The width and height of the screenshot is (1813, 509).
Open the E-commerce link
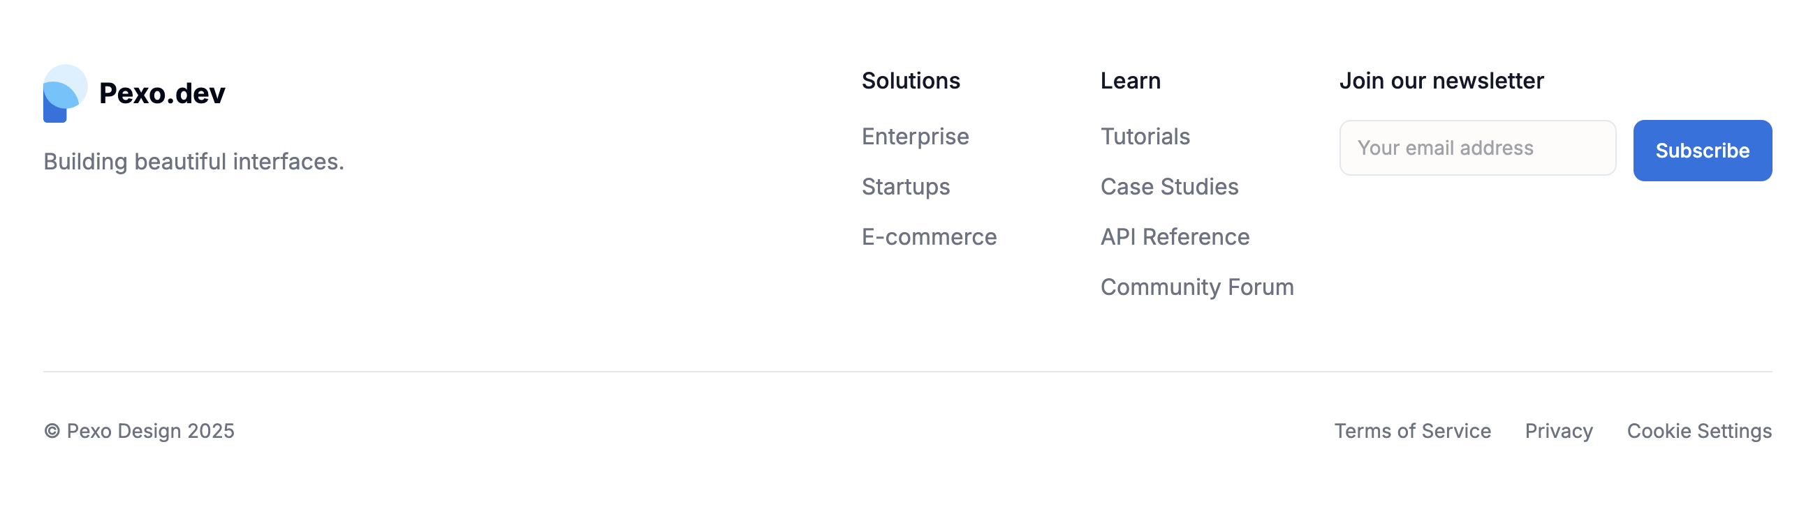point(929,237)
